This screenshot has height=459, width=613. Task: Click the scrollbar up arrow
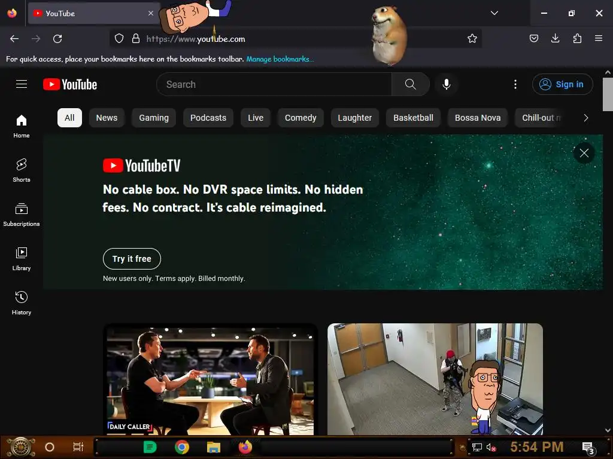point(608,72)
